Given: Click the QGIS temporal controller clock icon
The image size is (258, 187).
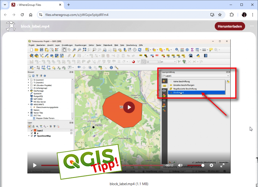Looking at the screenshot, I should 135,50.
